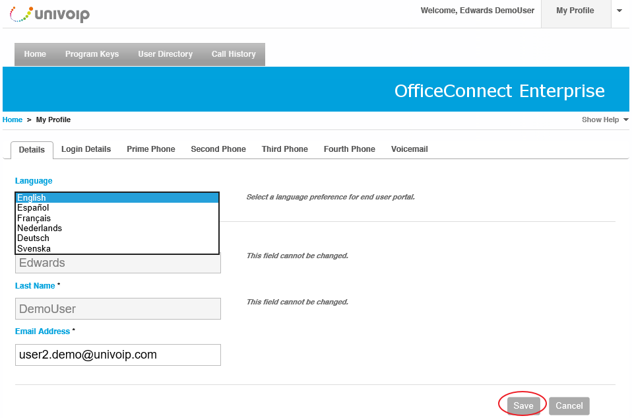The image size is (632, 418).
Task: Click the My Profile header button
Action: click(x=575, y=11)
